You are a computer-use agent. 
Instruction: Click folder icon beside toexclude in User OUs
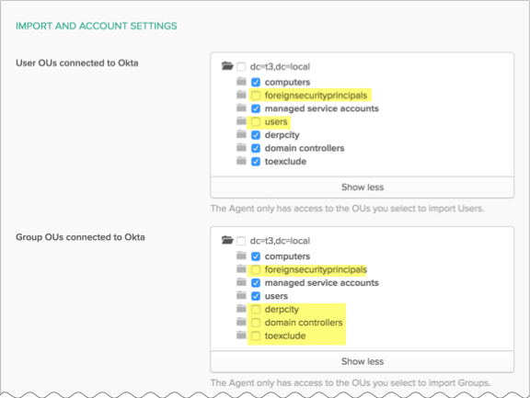[241, 161]
